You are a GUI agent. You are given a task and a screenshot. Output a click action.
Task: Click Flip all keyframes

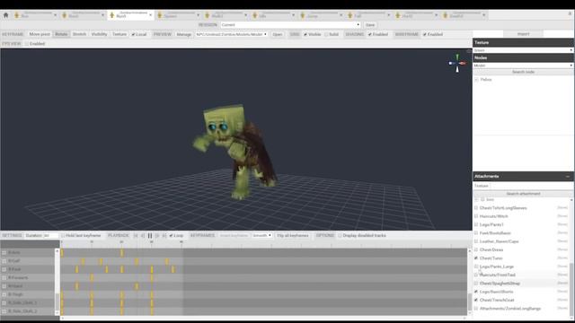click(293, 235)
